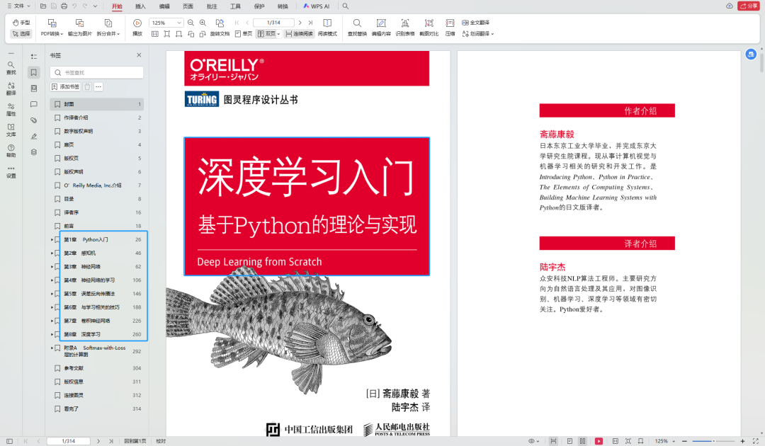Switch to 单页 single page view
Viewport: 765px width, 446px height.
point(244,34)
